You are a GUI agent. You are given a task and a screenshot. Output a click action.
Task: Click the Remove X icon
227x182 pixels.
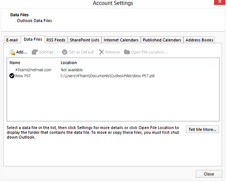point(102,52)
